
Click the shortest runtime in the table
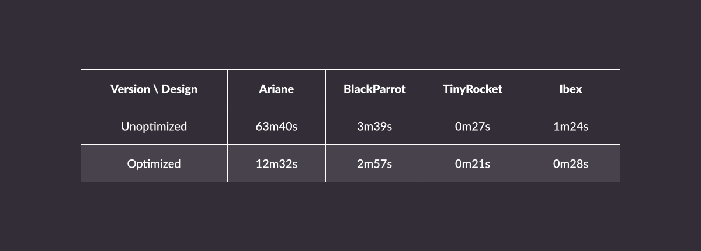coord(473,163)
